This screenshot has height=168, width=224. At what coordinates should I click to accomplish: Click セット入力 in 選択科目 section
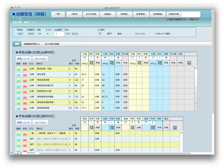40,123
